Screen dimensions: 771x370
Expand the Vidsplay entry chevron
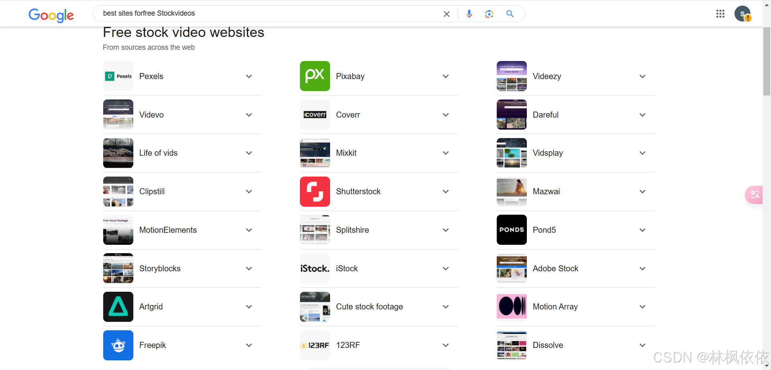(642, 153)
